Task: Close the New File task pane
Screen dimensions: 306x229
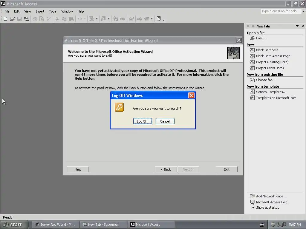Action: pos(303,26)
